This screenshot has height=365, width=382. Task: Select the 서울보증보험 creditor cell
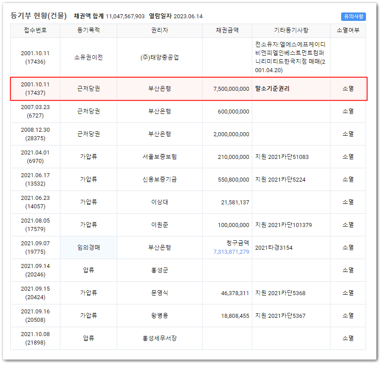[159, 157]
